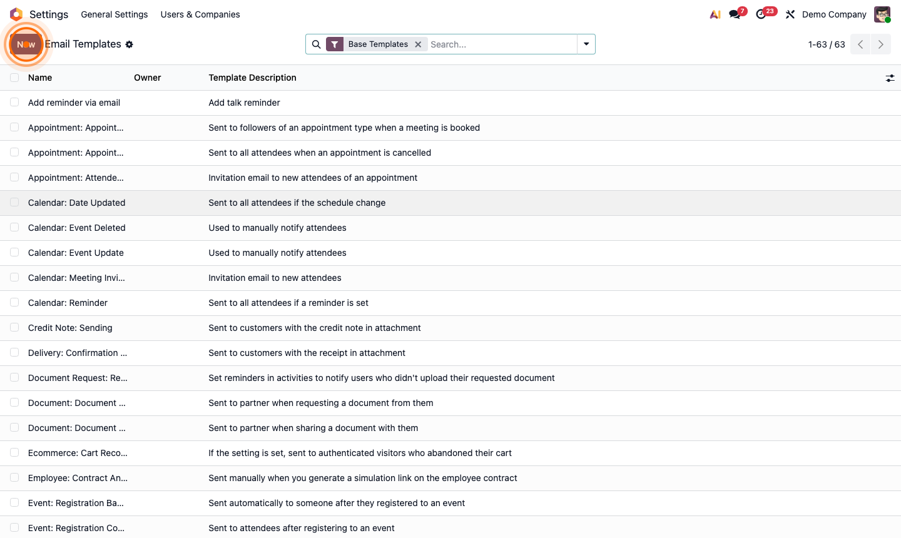901x538 pixels.
Task: Open the developer tools wrench icon
Action: [790, 14]
